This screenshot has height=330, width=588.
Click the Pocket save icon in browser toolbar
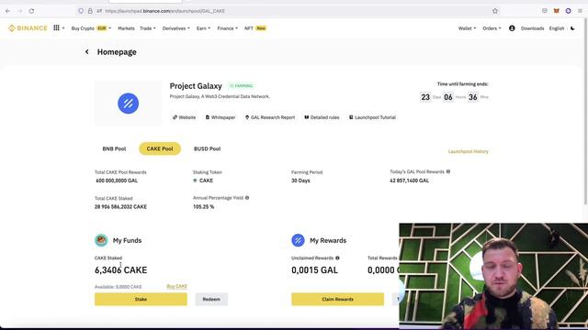[x=545, y=11]
